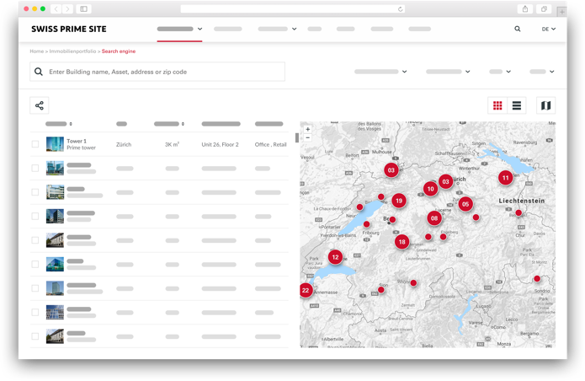Open a new browser tab
Screen dimensions: 585x381
pos(561,12)
